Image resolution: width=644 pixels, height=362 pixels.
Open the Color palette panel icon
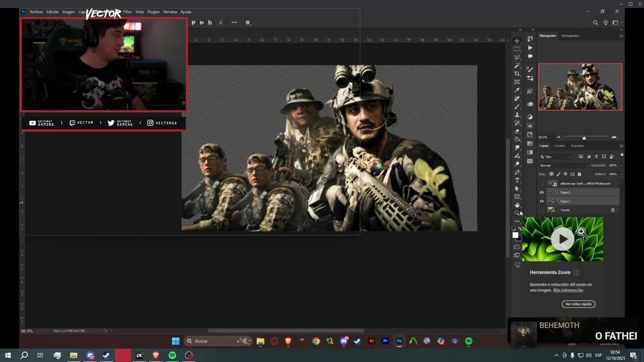[x=530, y=104]
